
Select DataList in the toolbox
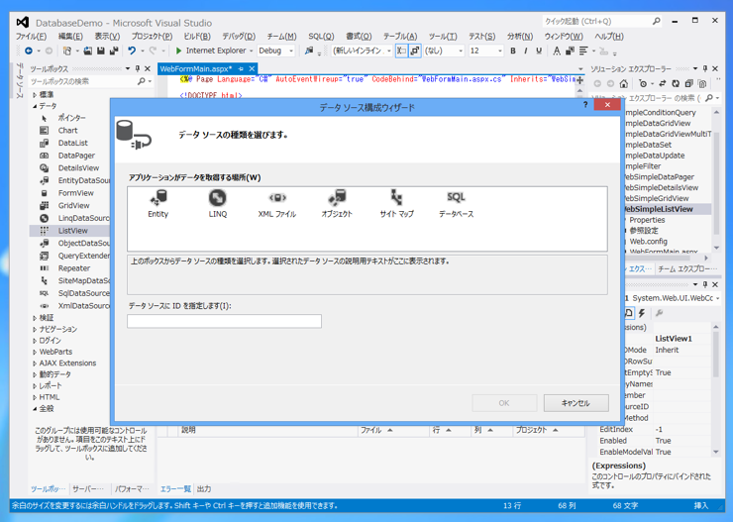tap(73, 143)
